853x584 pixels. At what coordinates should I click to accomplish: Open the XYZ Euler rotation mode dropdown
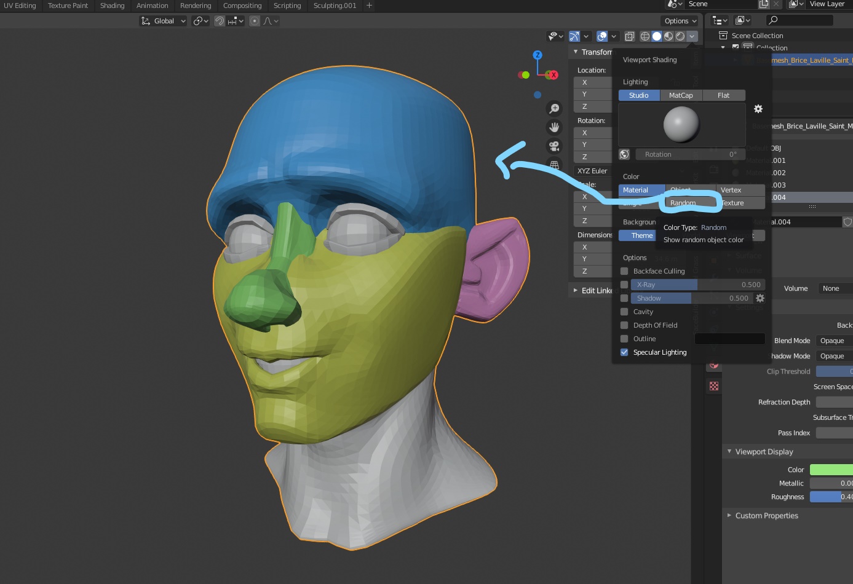tap(592, 171)
